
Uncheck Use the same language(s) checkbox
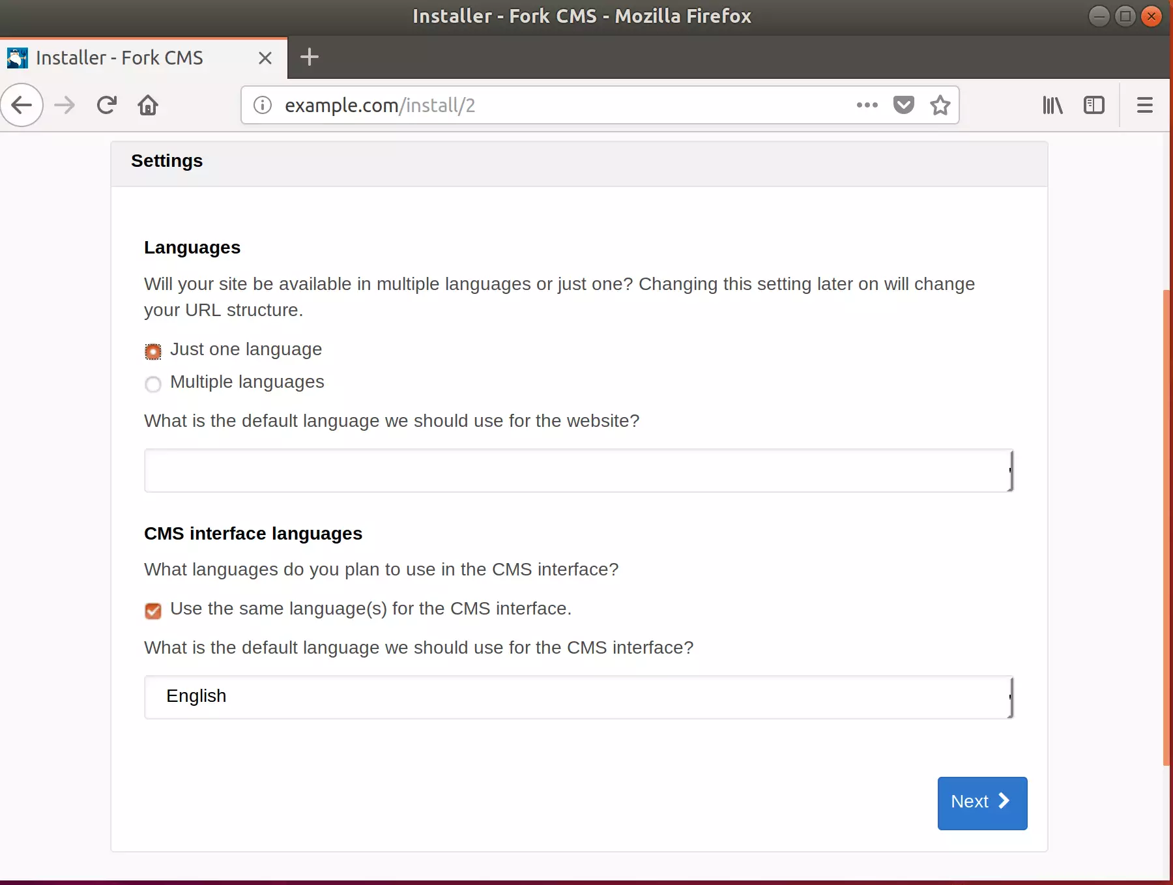153,611
